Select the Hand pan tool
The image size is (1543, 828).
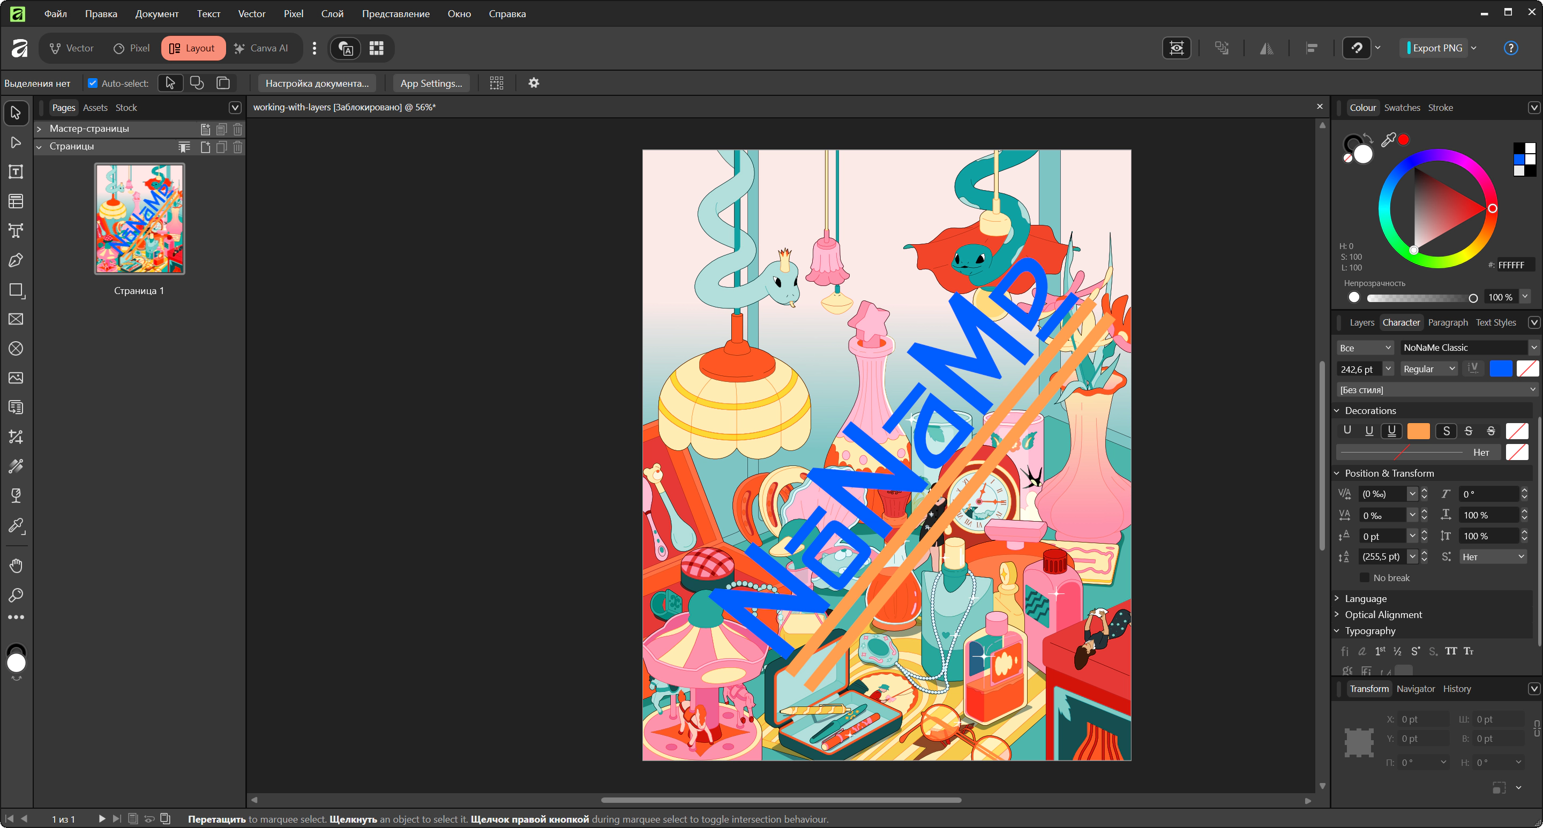click(x=16, y=565)
